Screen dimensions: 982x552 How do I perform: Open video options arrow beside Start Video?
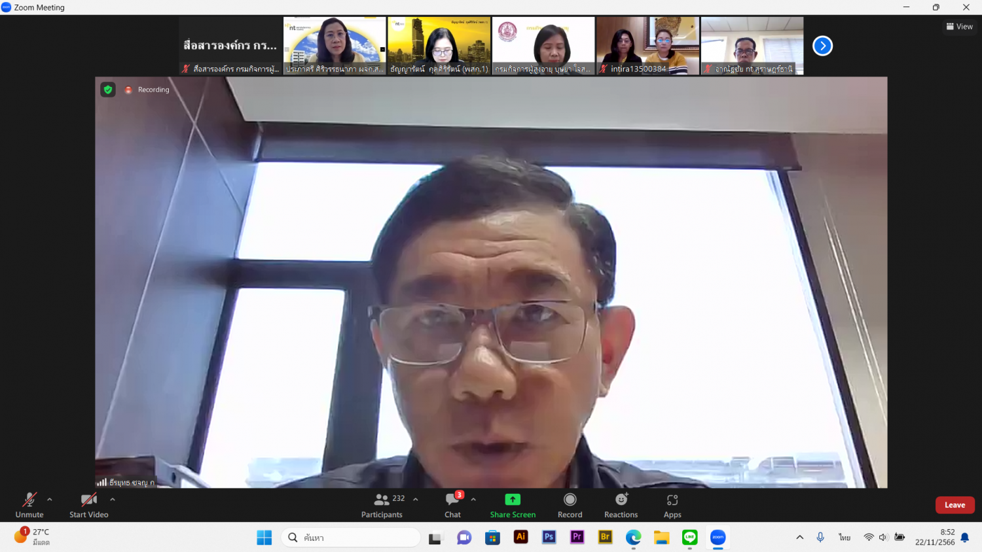(x=113, y=500)
